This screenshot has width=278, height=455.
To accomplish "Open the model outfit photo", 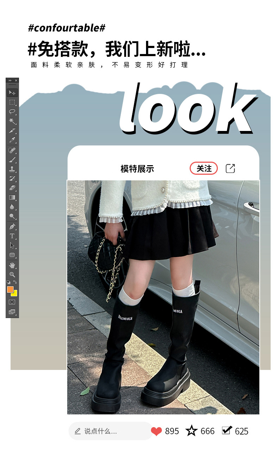I will click(x=163, y=297).
